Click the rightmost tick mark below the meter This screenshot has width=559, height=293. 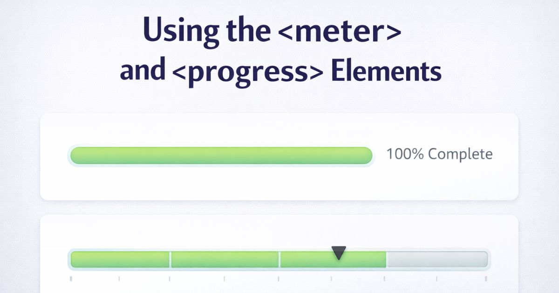click(x=486, y=279)
